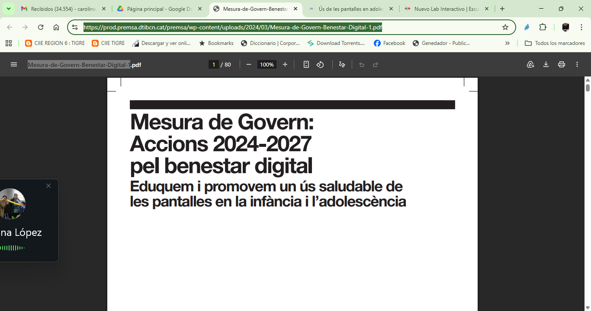Save the PDF to Google Drive
591x311 pixels.
[x=530, y=64]
